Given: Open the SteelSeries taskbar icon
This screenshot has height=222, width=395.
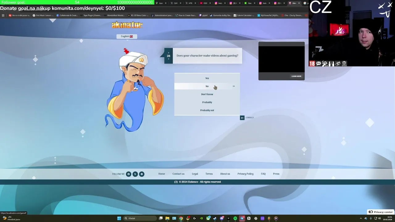Looking at the screenshot, I should [256, 218].
